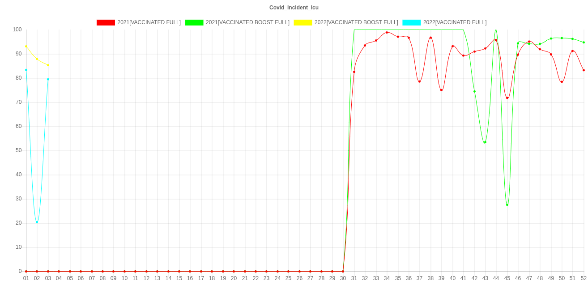This screenshot has width=588, height=294.
Task: Toggle the 2022[VACCINATED FULL] legend text
Action: [455, 22]
